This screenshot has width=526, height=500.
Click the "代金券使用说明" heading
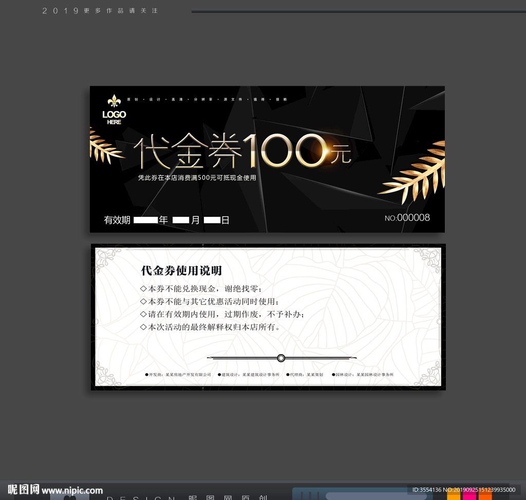point(181,270)
